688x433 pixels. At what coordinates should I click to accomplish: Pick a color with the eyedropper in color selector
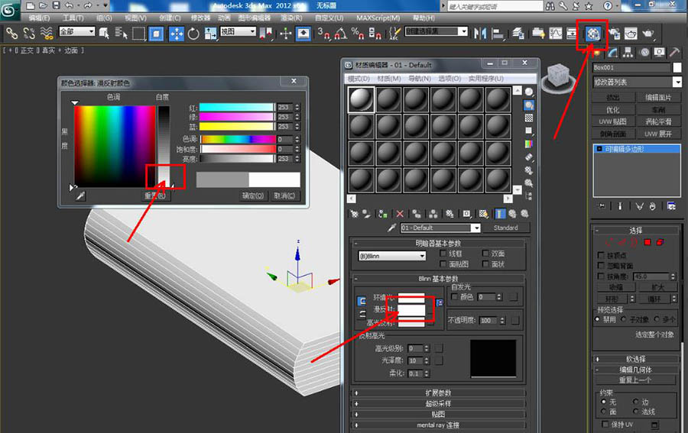80,196
